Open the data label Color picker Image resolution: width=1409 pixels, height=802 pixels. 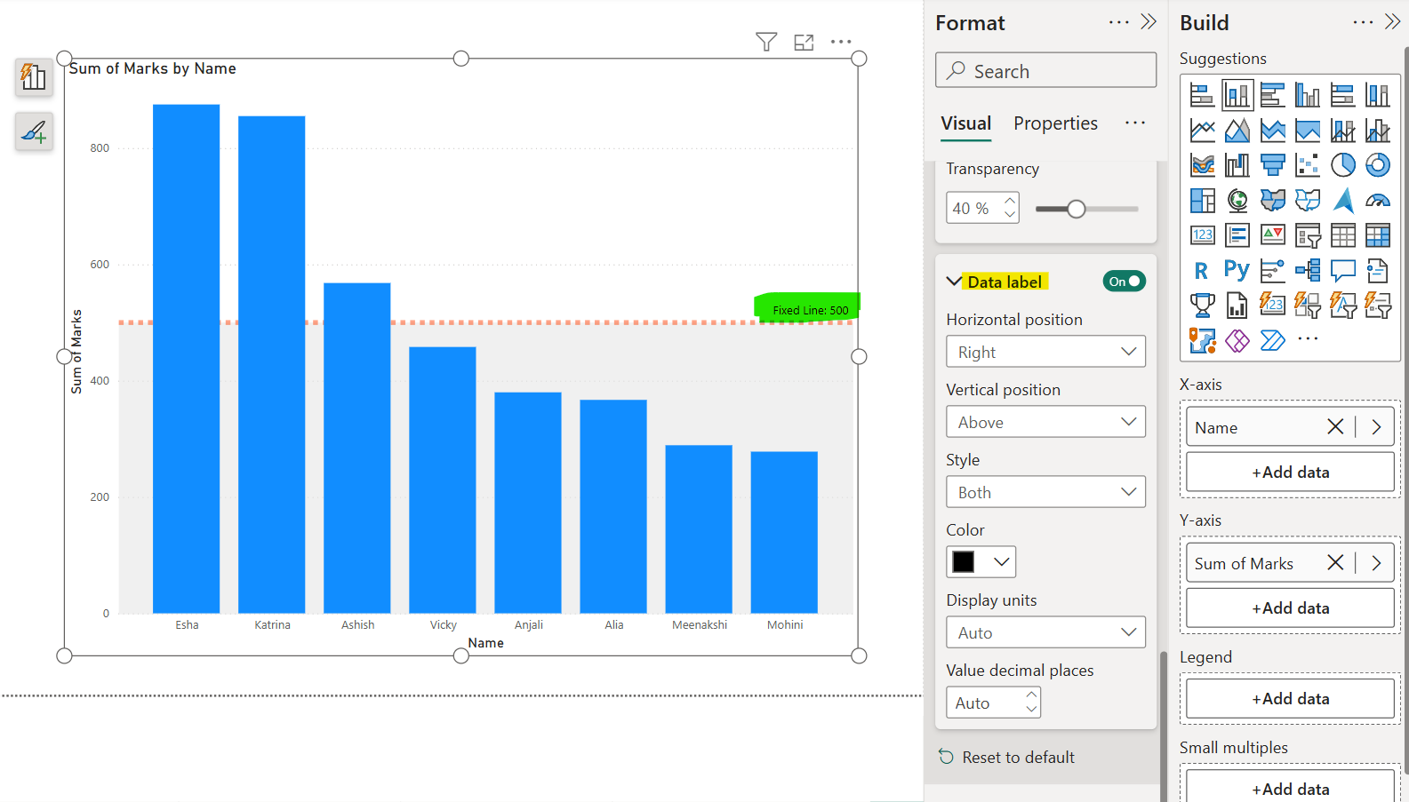pyautogui.click(x=981, y=562)
